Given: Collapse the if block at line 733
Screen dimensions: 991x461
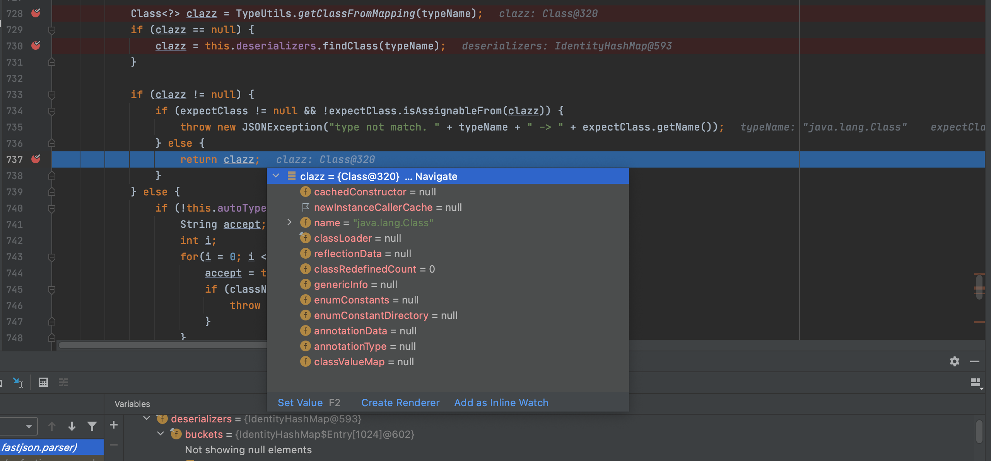Looking at the screenshot, I should (51, 95).
